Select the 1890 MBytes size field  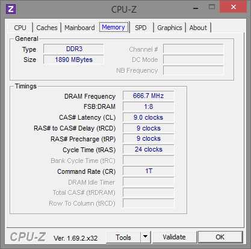pos(73,60)
